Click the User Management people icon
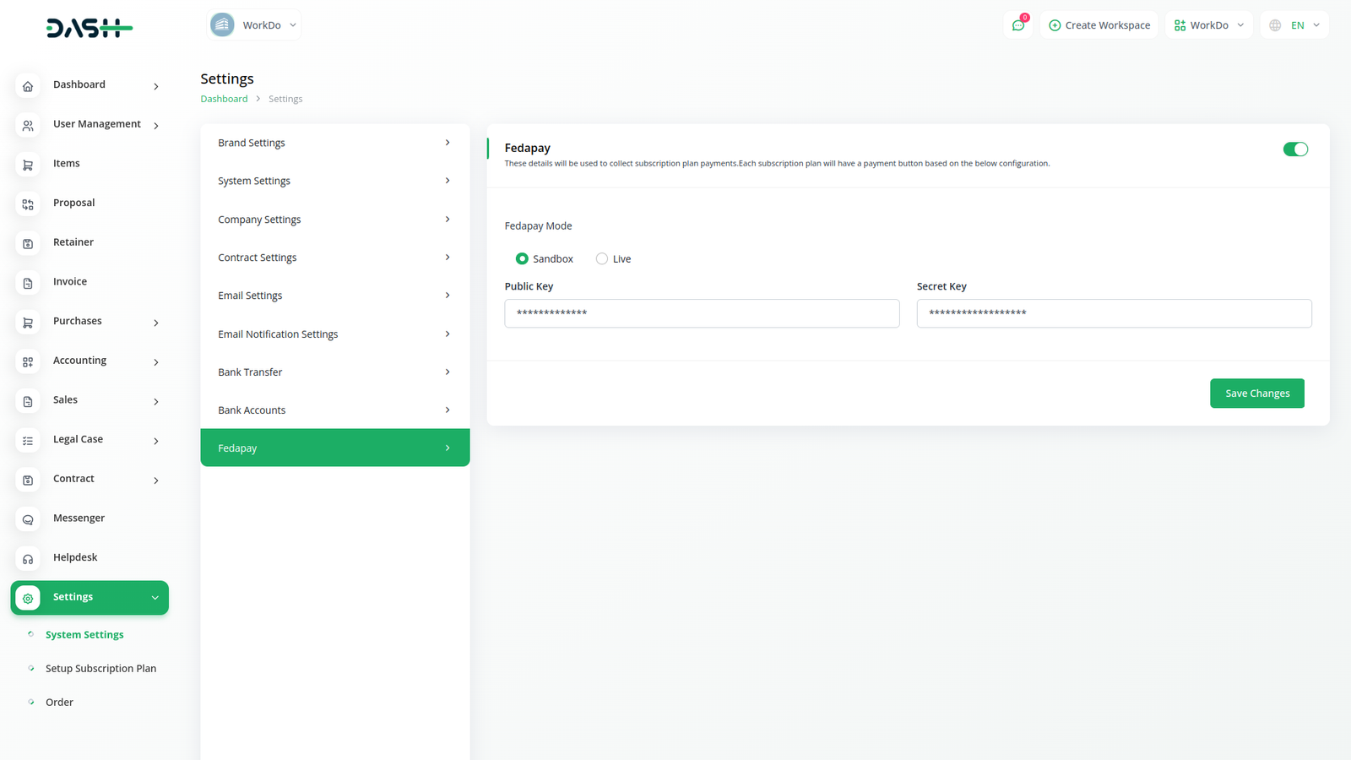Viewport: 1351px width, 760px height. point(28,126)
